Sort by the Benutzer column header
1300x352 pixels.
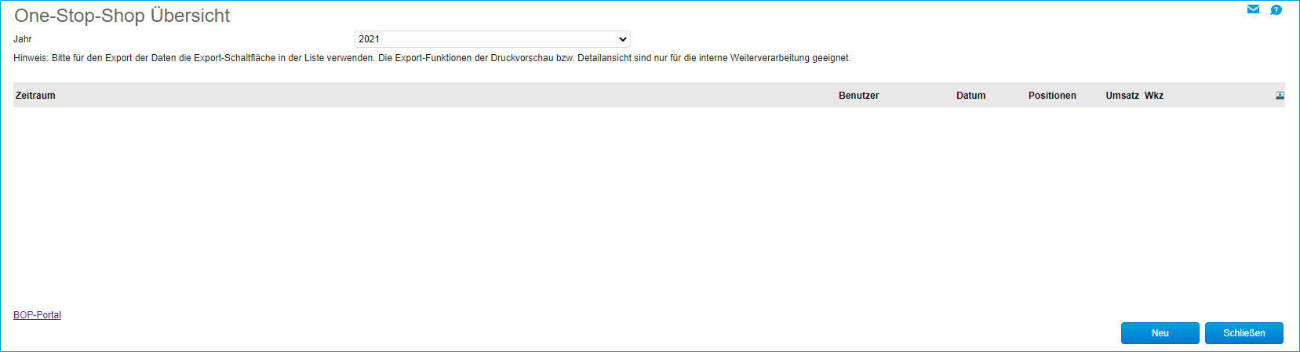coord(859,96)
